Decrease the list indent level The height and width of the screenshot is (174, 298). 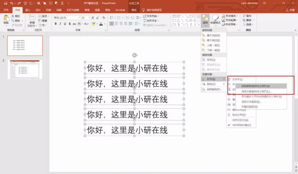tap(127, 18)
